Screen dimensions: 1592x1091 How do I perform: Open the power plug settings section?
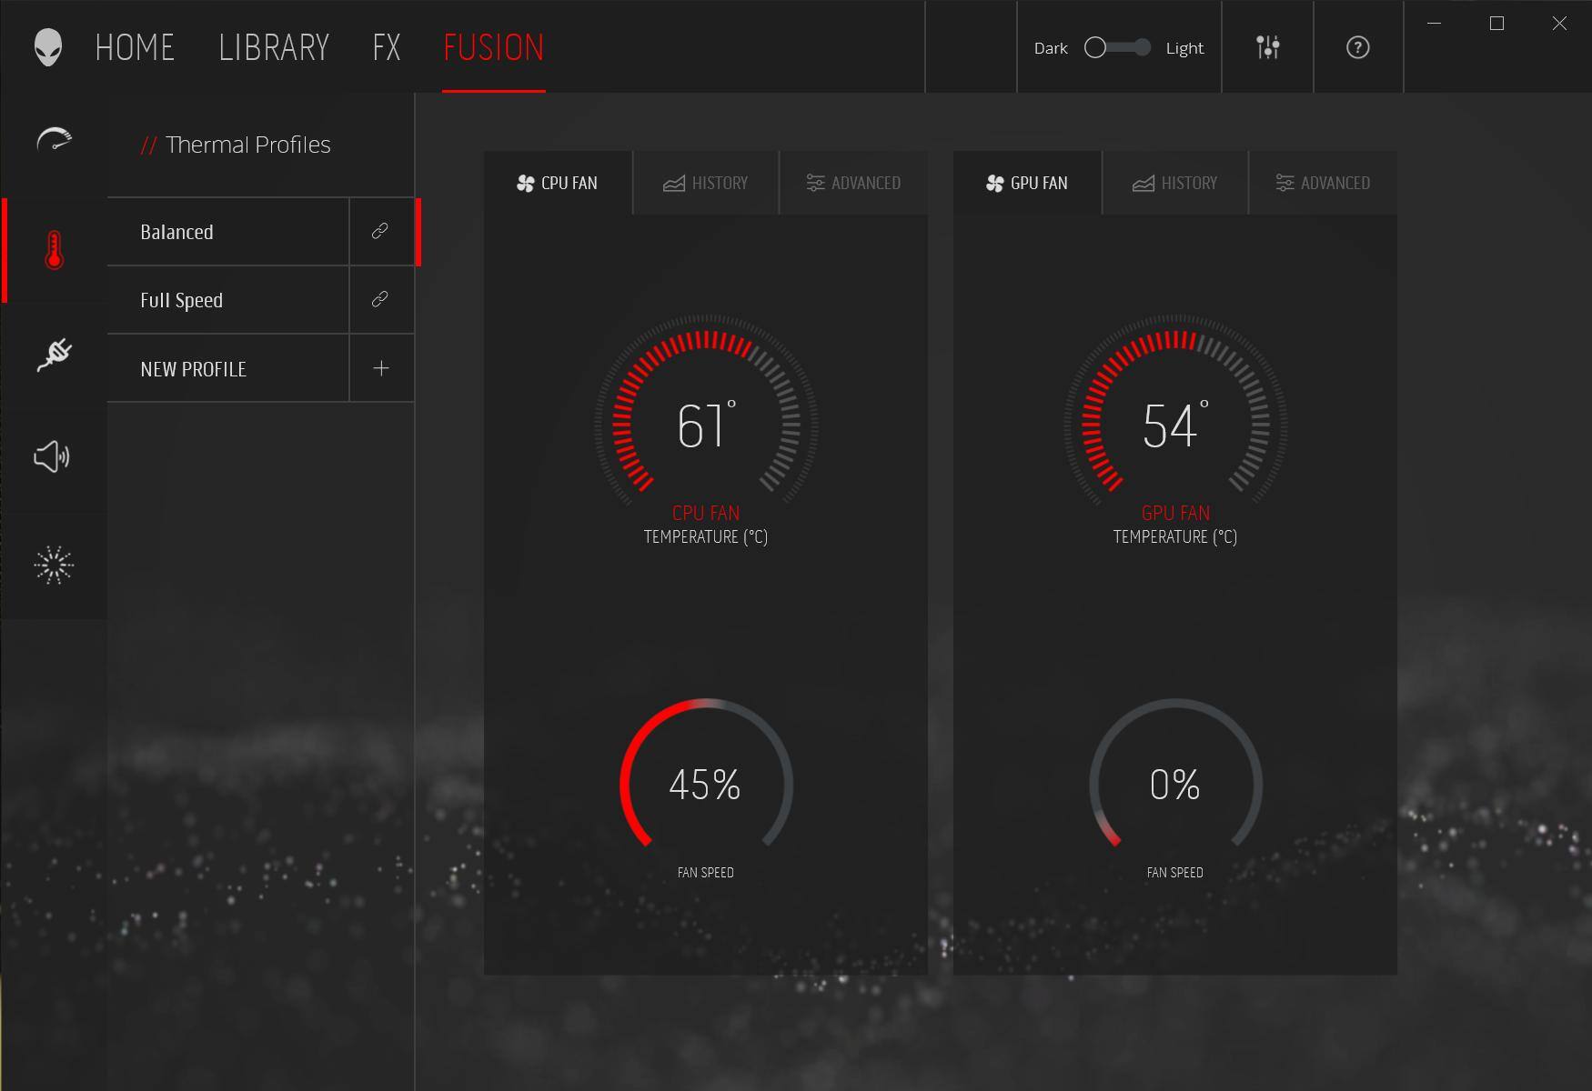(x=54, y=354)
